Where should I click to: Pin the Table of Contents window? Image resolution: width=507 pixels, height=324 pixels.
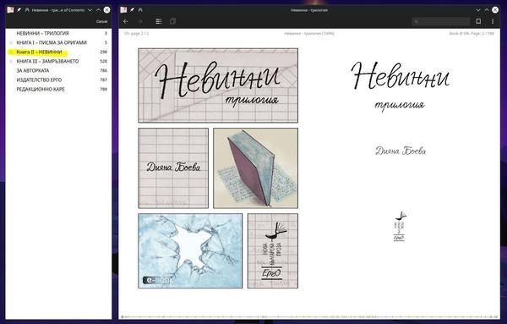[19, 10]
